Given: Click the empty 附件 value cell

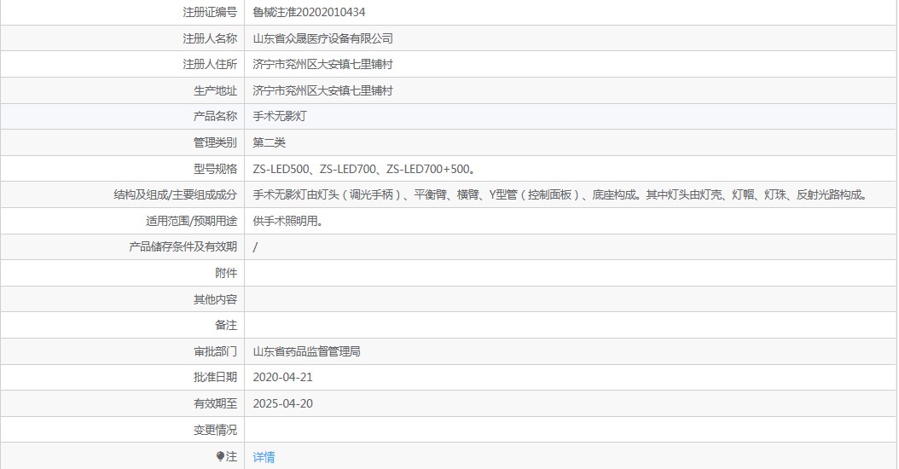Looking at the screenshot, I should [x=570, y=273].
